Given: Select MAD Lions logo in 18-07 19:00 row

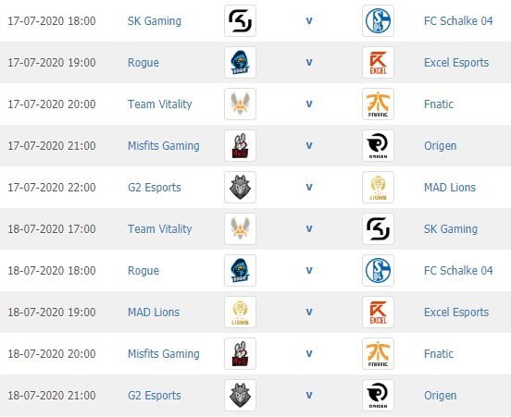Looking at the screenshot, I should click(240, 312).
